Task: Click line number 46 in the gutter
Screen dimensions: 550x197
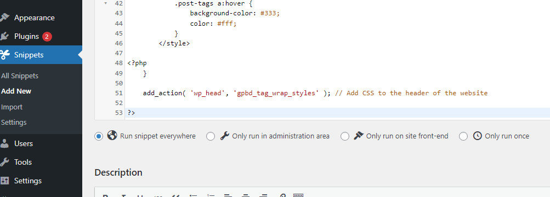Action: click(118, 43)
